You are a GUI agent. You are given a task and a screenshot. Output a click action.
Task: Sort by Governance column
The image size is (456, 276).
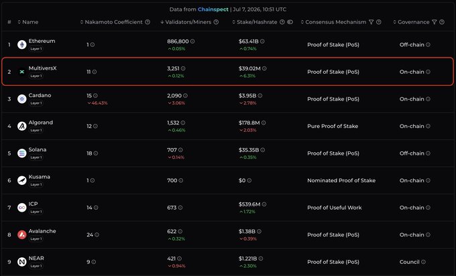tap(411, 22)
